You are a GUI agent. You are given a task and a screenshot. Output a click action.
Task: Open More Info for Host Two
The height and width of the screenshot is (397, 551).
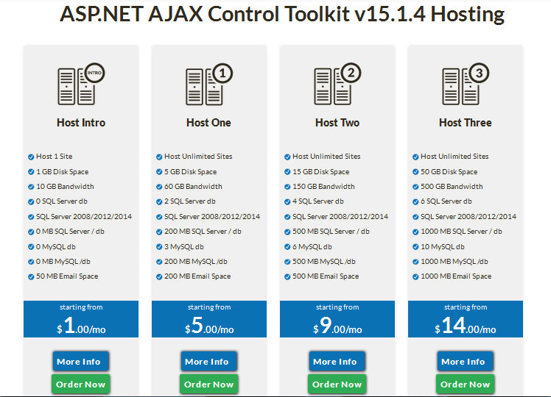(337, 361)
